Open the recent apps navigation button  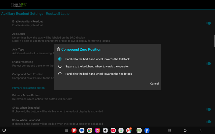pos(170,131)
